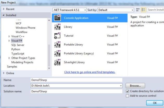
Task: Switch to medium icons list view
Action: (143, 10)
